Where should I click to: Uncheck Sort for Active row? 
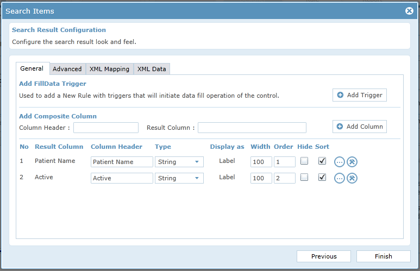322,177
